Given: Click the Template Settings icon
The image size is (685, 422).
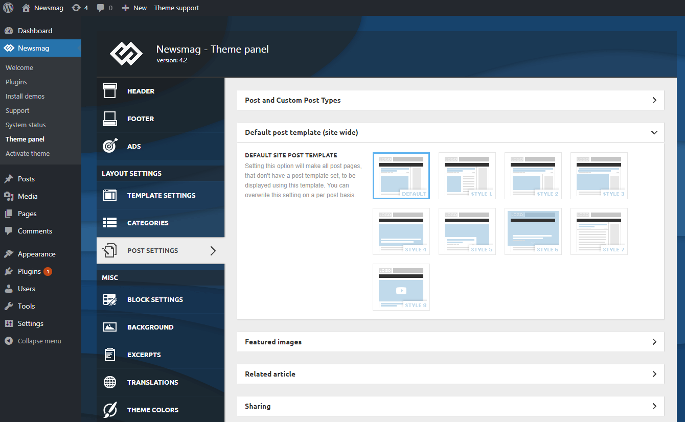Looking at the screenshot, I should [x=110, y=195].
